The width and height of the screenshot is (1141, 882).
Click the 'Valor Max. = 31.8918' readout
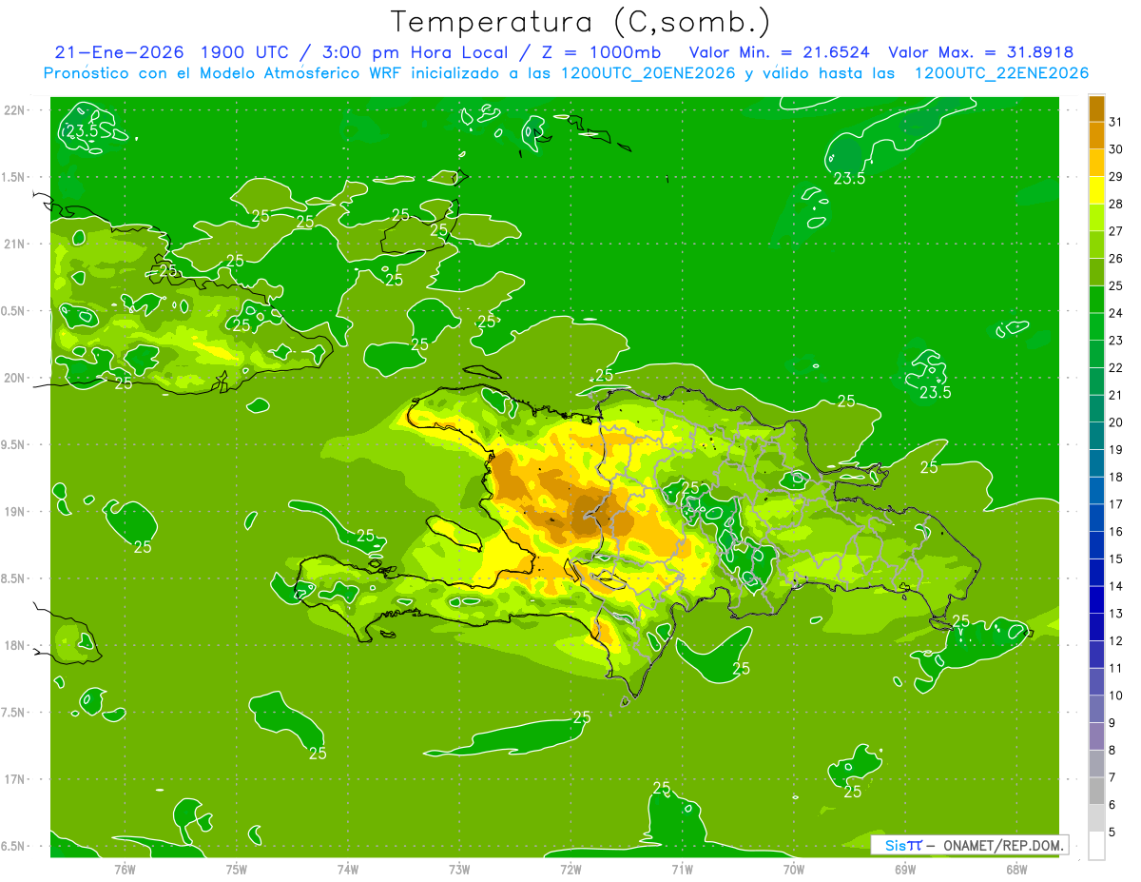coord(981,52)
